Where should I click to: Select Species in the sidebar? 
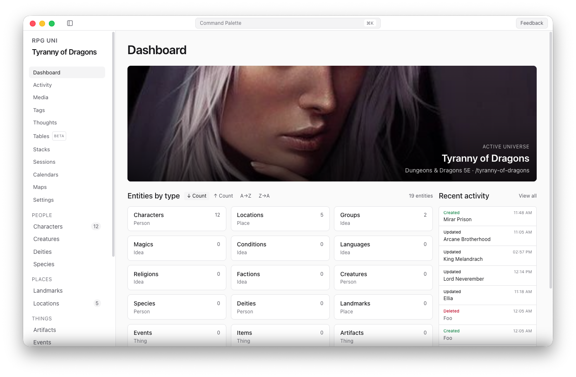(x=67, y=264)
